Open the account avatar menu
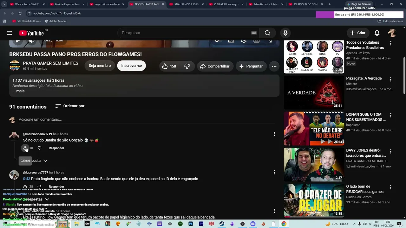The height and width of the screenshot is (228, 406). coord(392,33)
